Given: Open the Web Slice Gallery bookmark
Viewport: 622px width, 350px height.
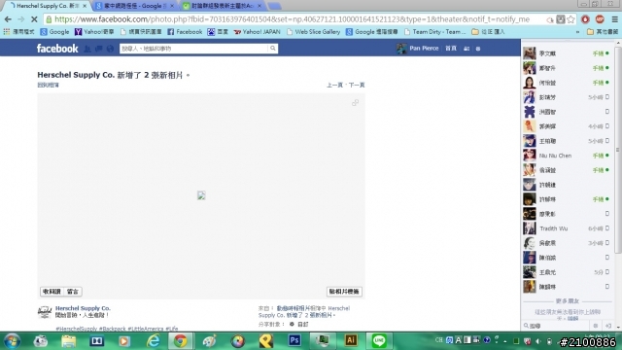Looking at the screenshot, I should 313,32.
